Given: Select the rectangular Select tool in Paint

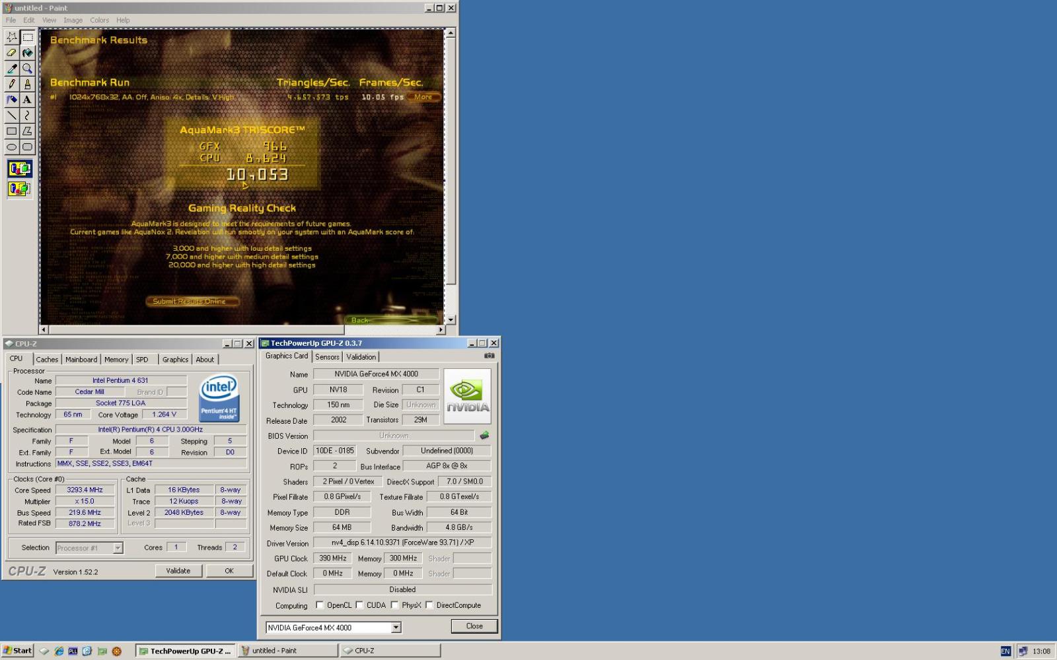Looking at the screenshot, I should coord(27,38).
